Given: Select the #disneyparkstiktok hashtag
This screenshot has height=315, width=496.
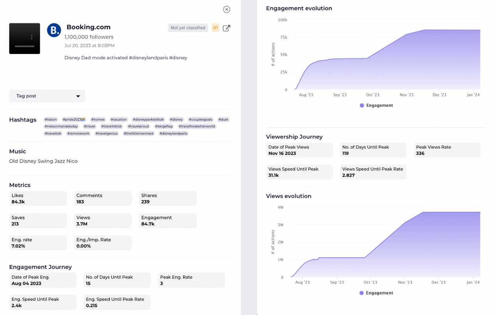Looking at the screenshot, I should coord(148,119).
